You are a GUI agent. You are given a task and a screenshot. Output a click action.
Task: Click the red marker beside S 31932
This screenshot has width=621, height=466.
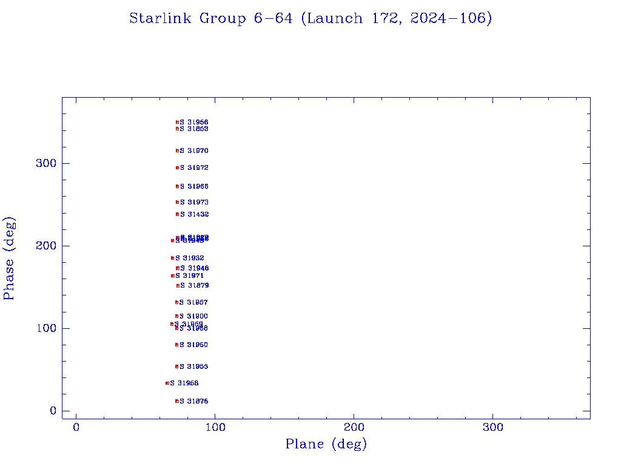click(173, 258)
